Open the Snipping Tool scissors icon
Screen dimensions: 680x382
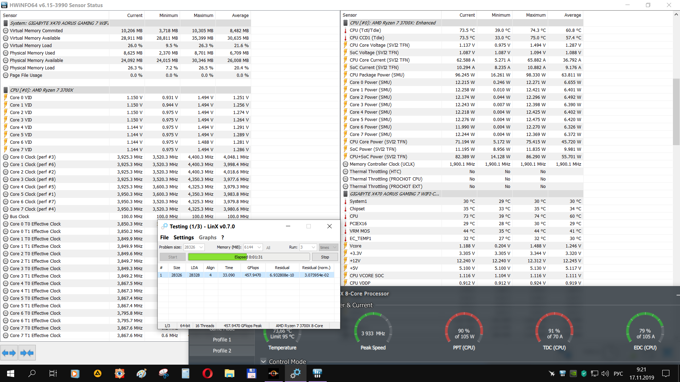coord(163,374)
